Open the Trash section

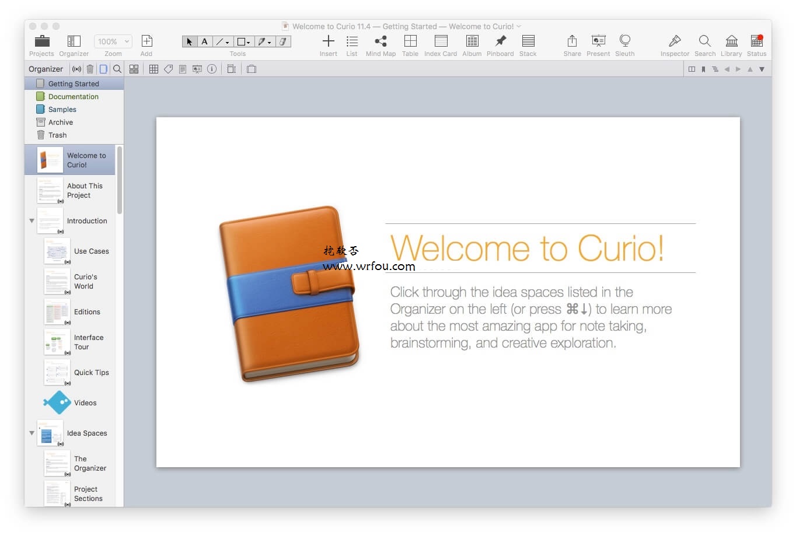74,135
